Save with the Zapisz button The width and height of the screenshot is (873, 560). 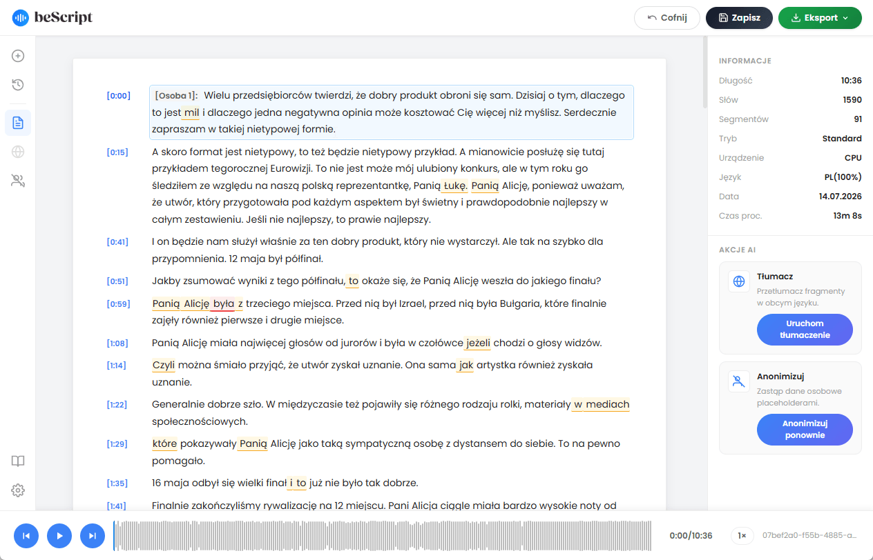739,18
